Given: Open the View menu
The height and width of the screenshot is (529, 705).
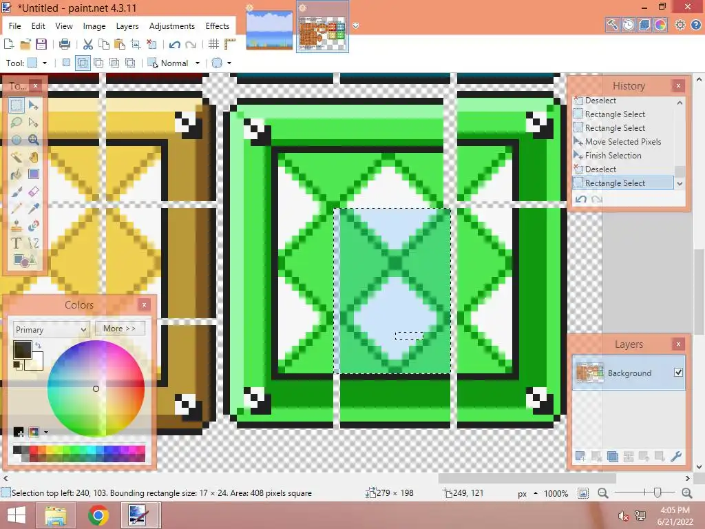Looking at the screenshot, I should click(x=64, y=26).
